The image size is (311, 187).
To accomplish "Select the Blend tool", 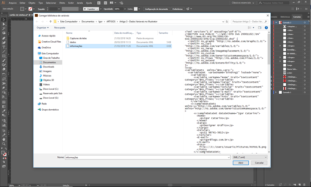I will point(4,115).
